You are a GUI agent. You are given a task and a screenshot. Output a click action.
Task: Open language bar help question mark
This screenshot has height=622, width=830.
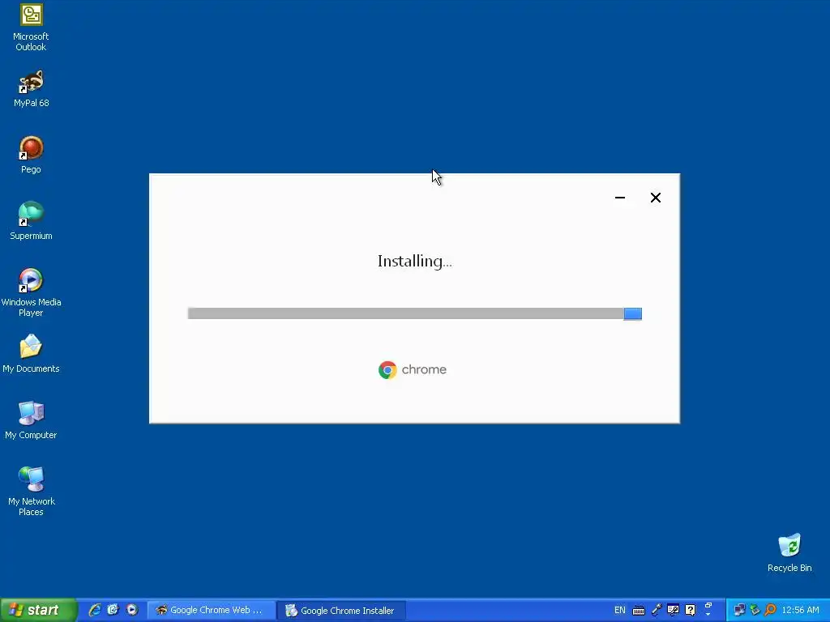(691, 610)
